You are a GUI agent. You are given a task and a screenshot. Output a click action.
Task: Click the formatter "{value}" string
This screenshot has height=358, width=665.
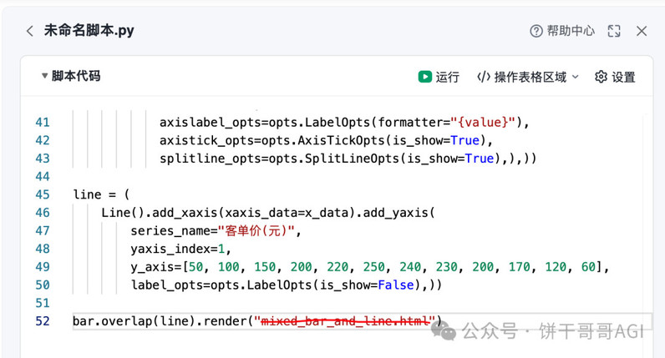click(483, 123)
